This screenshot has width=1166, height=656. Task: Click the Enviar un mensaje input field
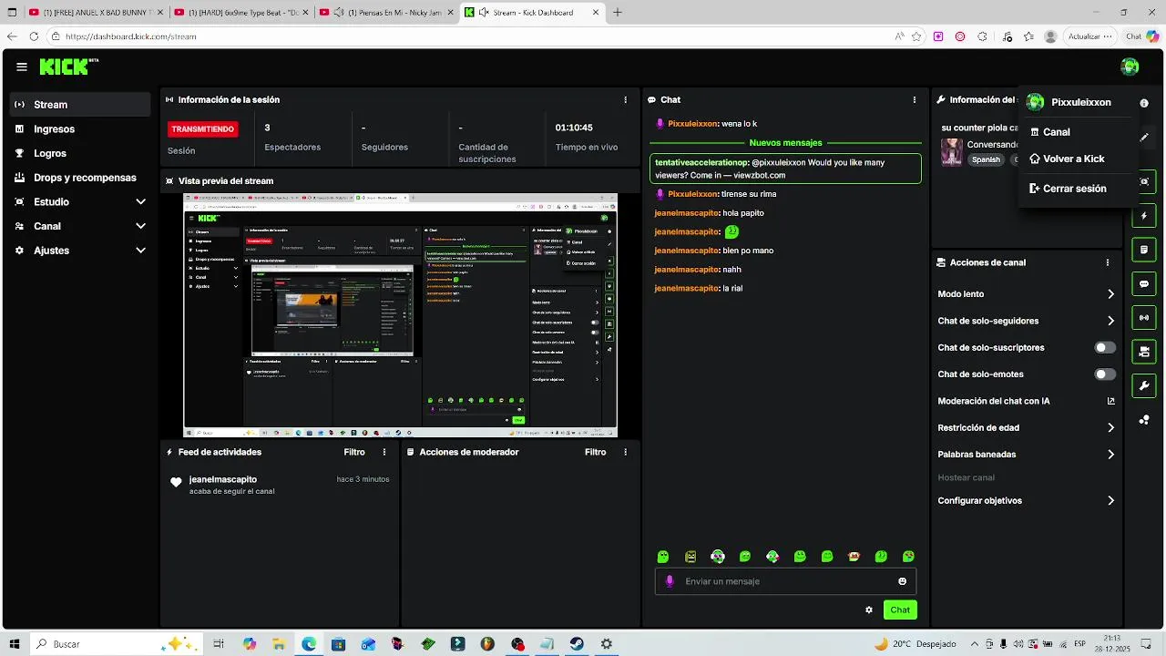point(785,581)
